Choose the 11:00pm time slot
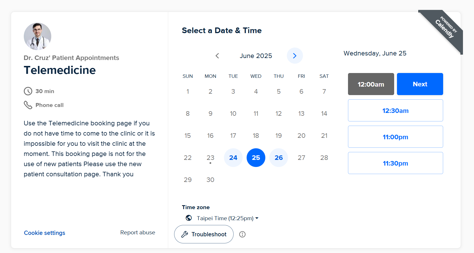 click(x=396, y=137)
